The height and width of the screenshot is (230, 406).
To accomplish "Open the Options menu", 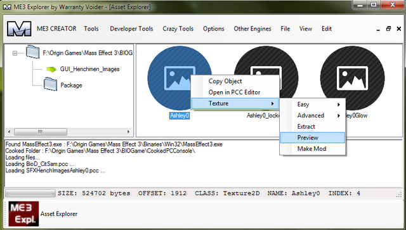I will (x=214, y=29).
